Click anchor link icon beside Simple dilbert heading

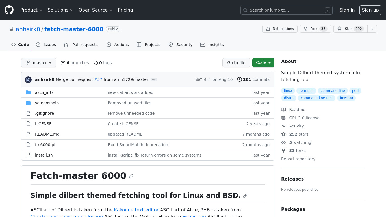point(245,196)
